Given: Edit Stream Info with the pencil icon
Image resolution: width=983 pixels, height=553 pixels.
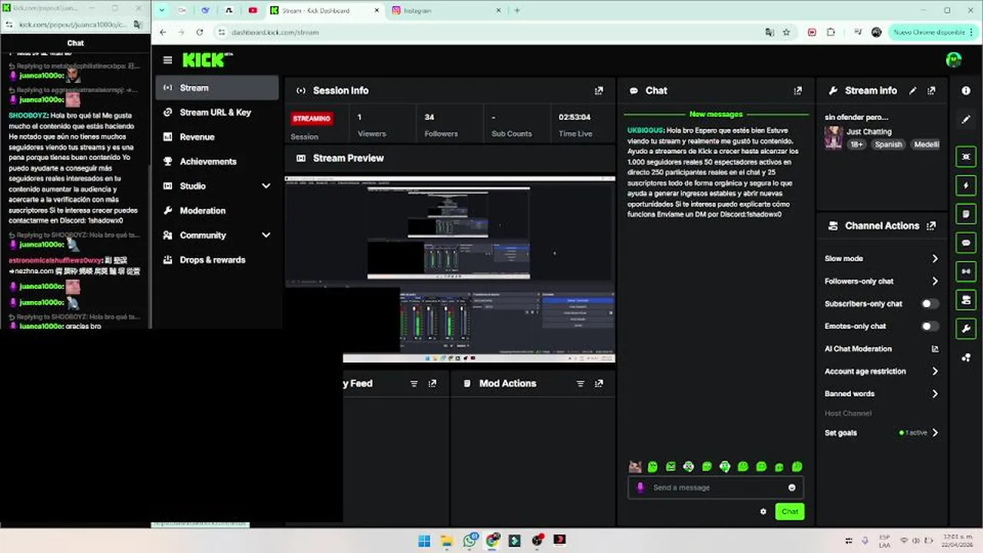Looking at the screenshot, I should (x=913, y=91).
